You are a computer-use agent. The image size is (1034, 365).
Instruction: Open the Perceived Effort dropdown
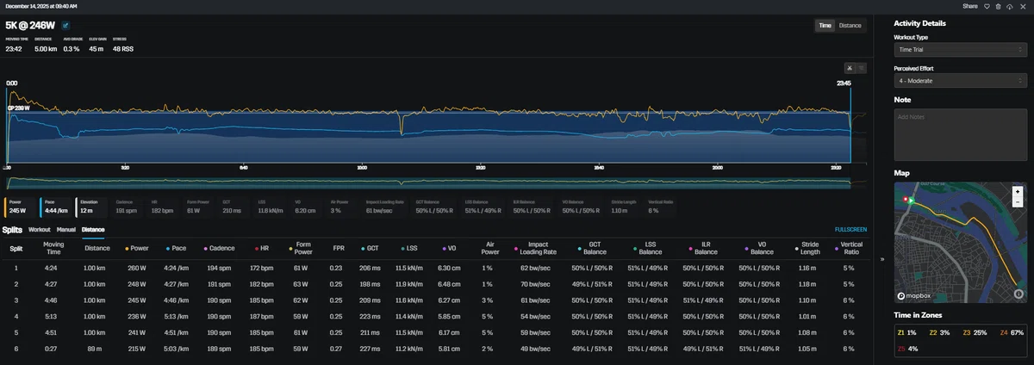click(x=959, y=81)
